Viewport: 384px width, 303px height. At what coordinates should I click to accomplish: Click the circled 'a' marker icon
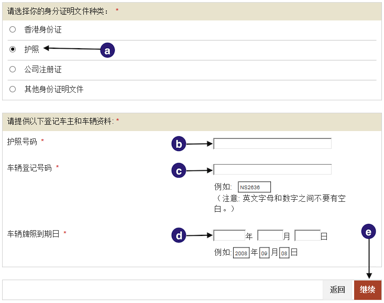click(x=107, y=50)
